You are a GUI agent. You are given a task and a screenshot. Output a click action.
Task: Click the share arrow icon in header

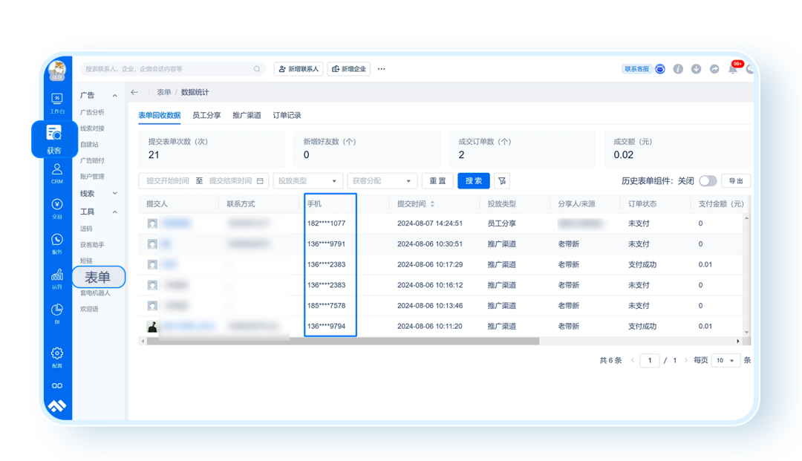tap(714, 69)
